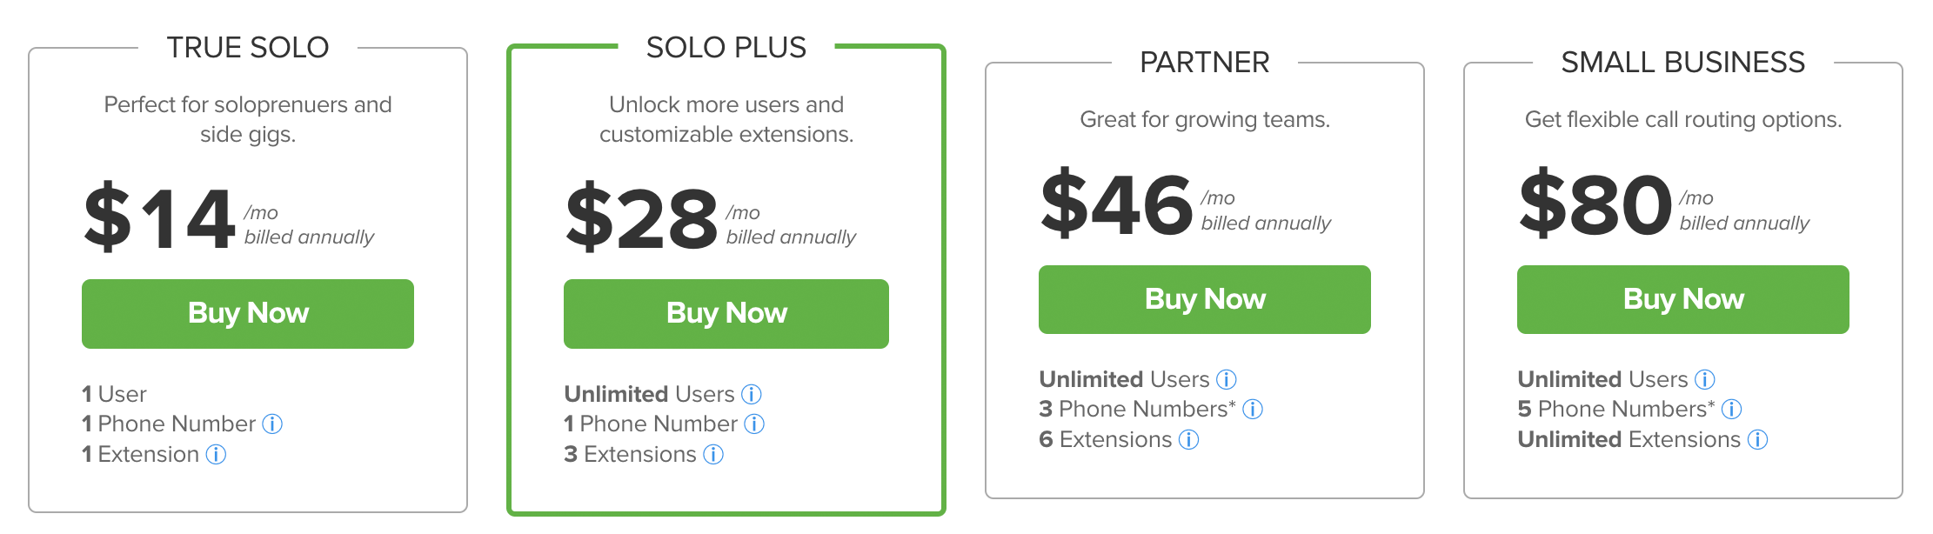Click Buy Now for the Partner plan
Image resolution: width=1933 pixels, height=534 pixels.
pyautogui.click(x=1205, y=299)
